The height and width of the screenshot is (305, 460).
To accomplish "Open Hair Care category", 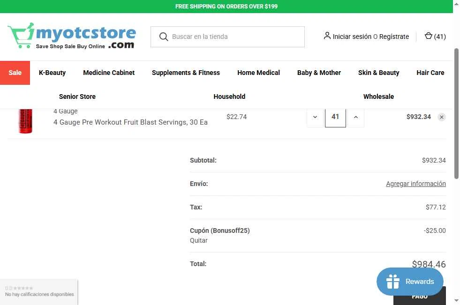I will tap(430, 73).
